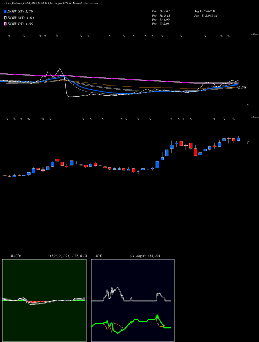Click the 'Pre C: 2.08' value
The width and height of the screenshot is (259, 342).
coord(161,24)
